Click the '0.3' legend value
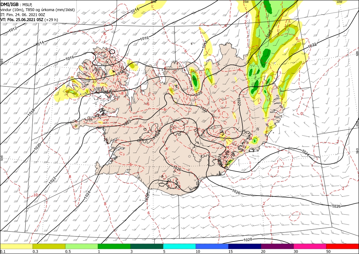Image resolution: width=359 pixels, height=254 pixels. (x=35, y=251)
